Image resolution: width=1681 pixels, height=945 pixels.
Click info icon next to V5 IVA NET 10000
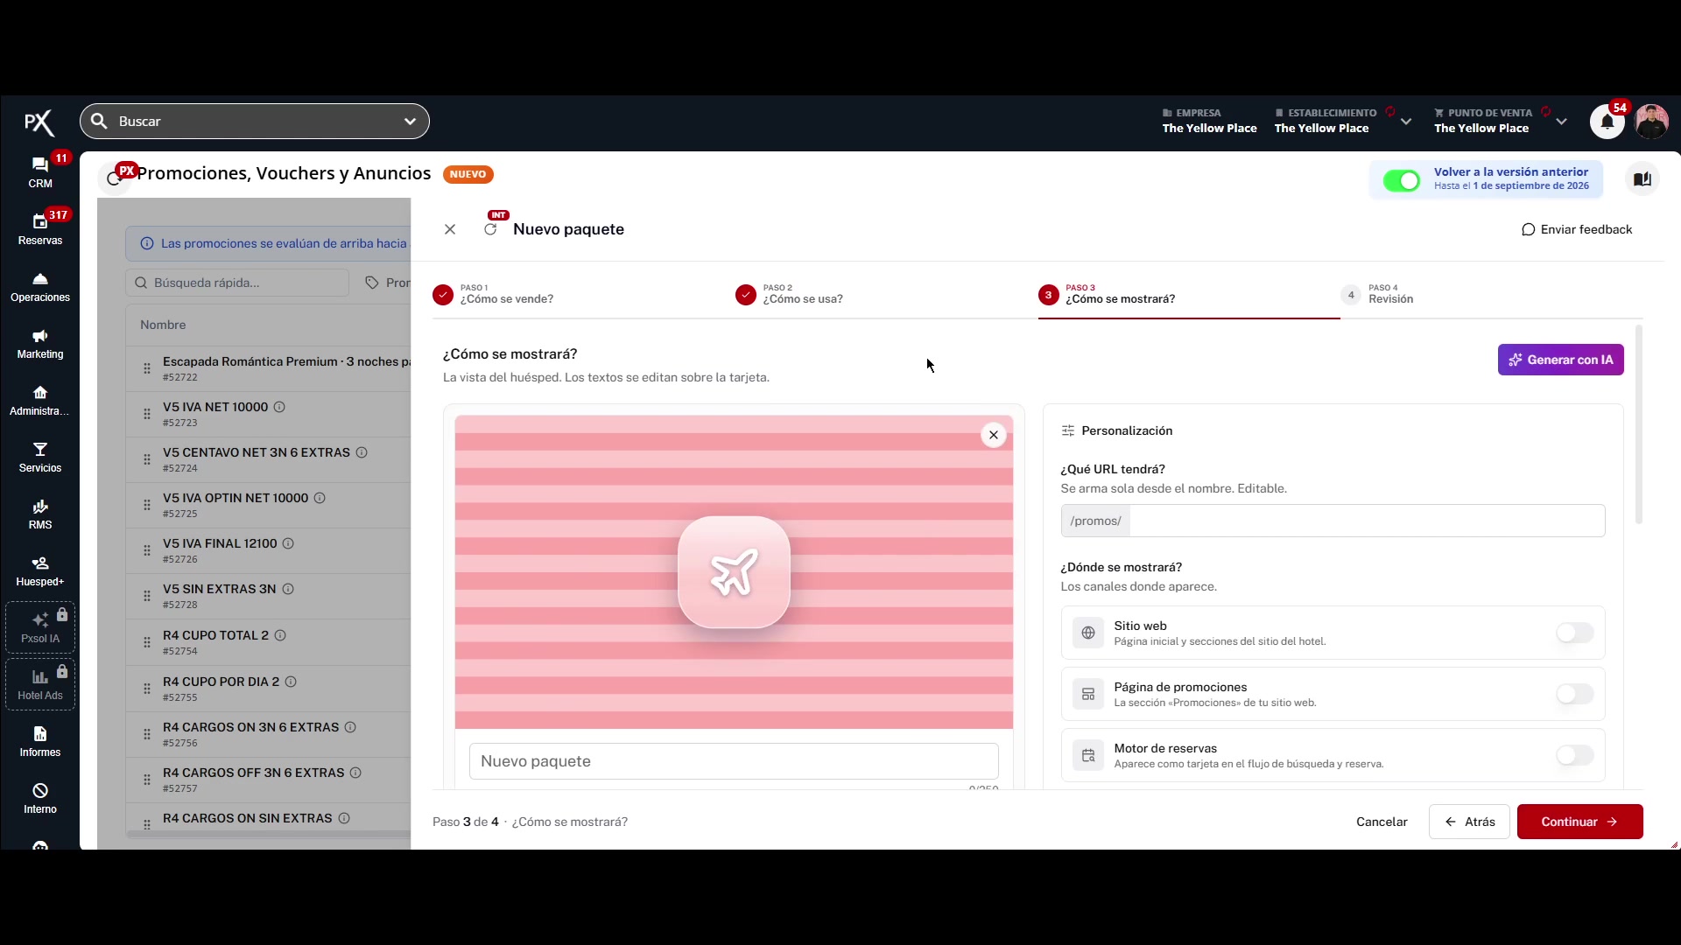point(279,407)
